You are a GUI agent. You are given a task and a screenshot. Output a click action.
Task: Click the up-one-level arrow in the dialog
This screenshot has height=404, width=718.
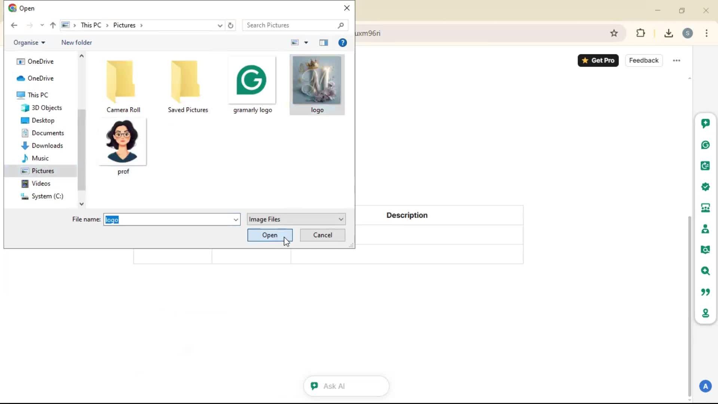point(53,25)
